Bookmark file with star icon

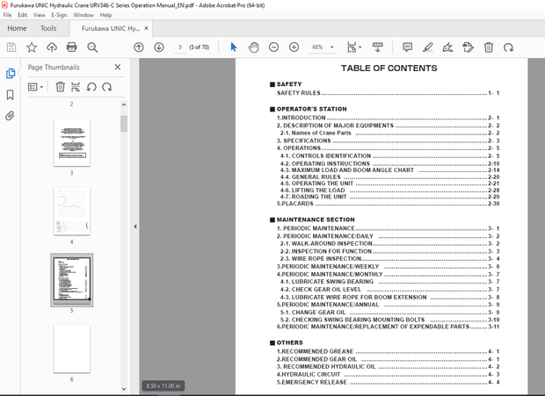point(32,47)
